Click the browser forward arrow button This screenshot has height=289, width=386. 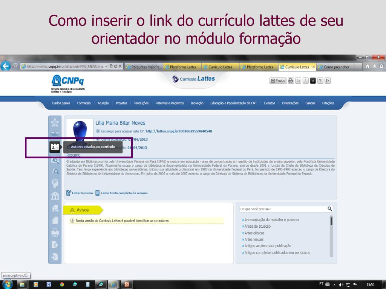point(15,66)
